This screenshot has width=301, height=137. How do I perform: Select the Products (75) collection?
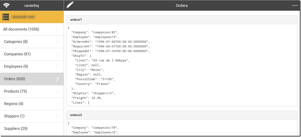coord(32,91)
